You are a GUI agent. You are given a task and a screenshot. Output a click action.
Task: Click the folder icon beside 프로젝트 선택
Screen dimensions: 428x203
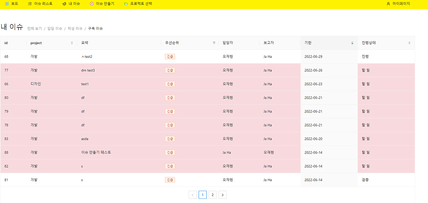tap(126, 4)
